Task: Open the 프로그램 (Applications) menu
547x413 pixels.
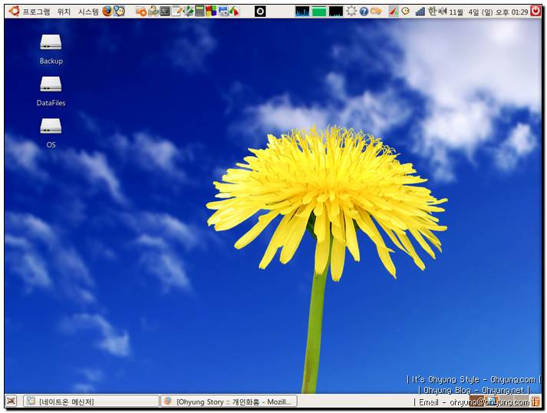Action: 29,12
